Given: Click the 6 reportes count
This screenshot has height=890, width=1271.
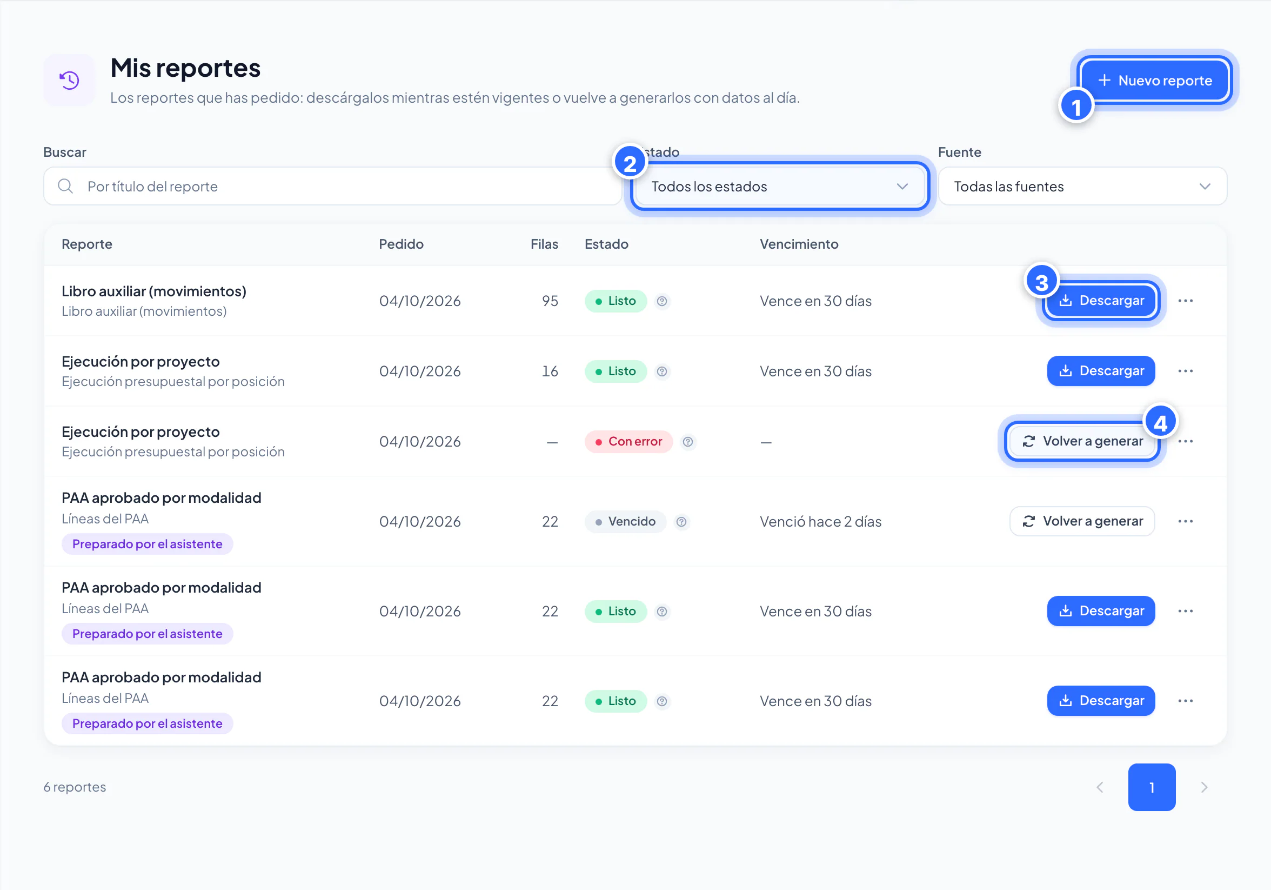Looking at the screenshot, I should [75, 787].
